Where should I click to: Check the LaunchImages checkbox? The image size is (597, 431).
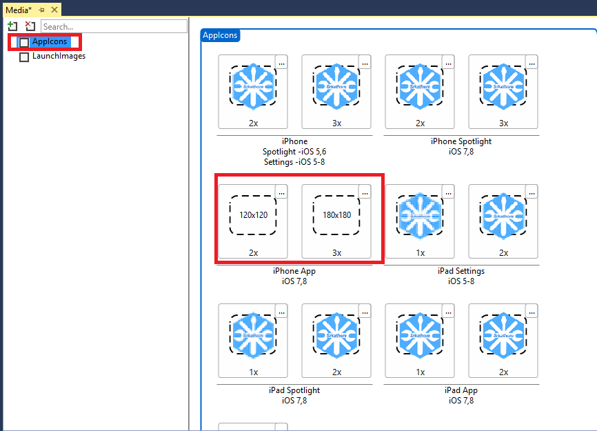tap(24, 56)
